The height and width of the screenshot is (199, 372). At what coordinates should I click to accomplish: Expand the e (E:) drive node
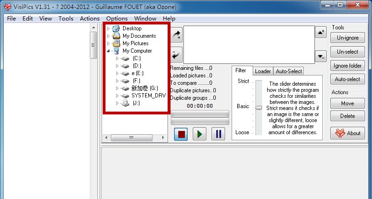coord(117,73)
